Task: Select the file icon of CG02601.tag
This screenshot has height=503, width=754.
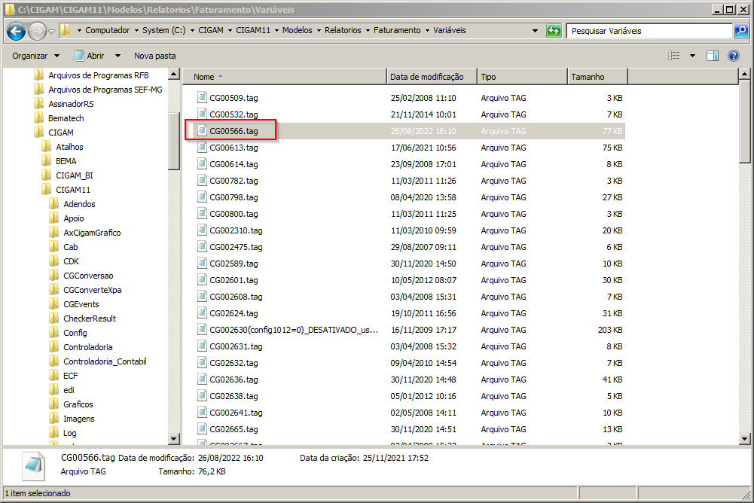Action: [202, 279]
